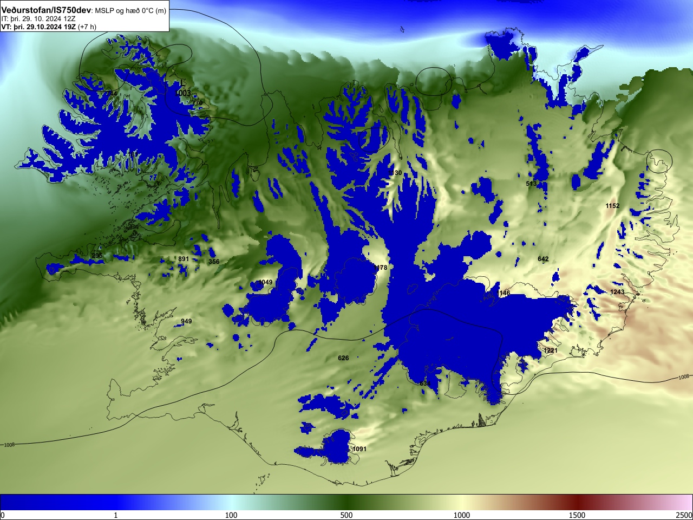Click the '1049' value on the map
The height and width of the screenshot is (520, 693).
pos(265,282)
